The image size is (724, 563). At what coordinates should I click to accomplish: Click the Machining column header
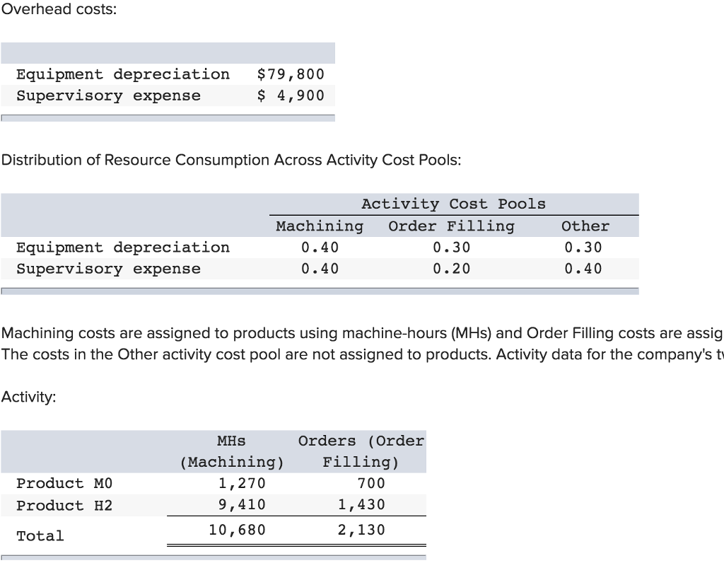click(319, 226)
